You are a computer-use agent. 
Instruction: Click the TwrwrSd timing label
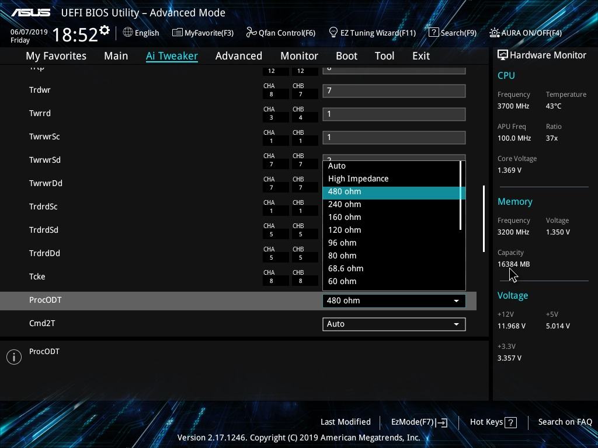[44, 160]
